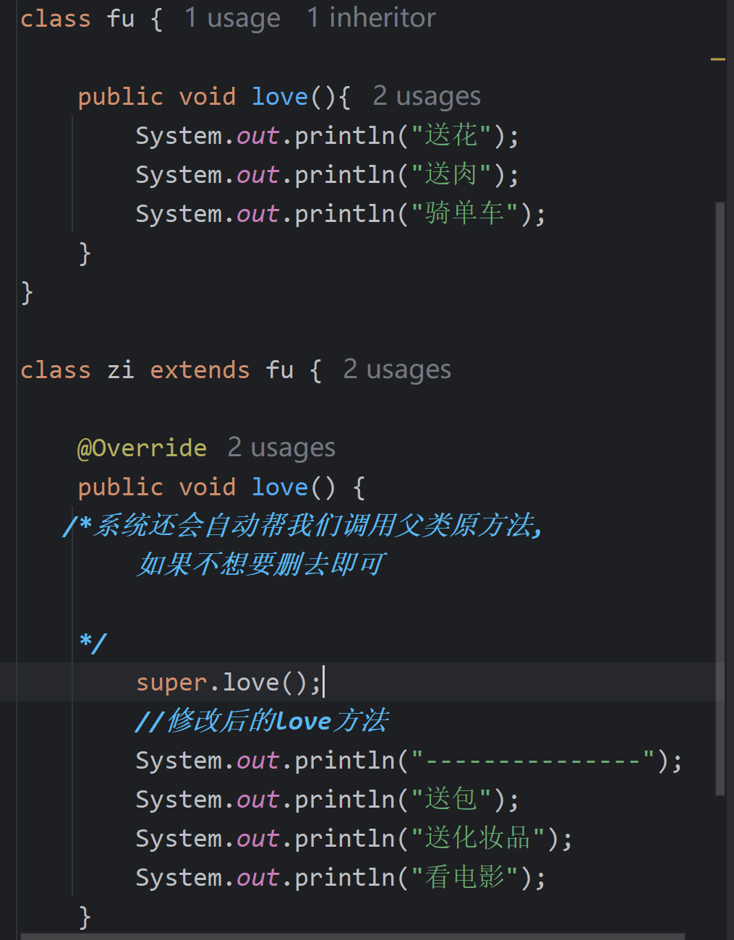734x940 pixels.
Task: Click the horizontal scrollbar at the bottom
Action: click(x=352, y=936)
